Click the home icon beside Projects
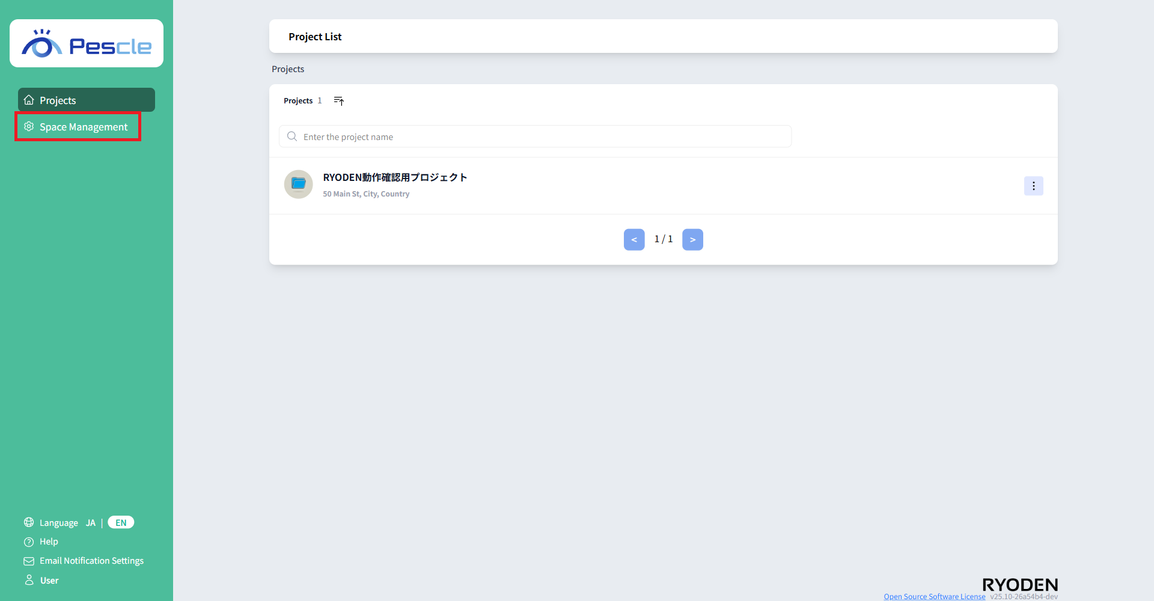The width and height of the screenshot is (1154, 601). [29, 100]
